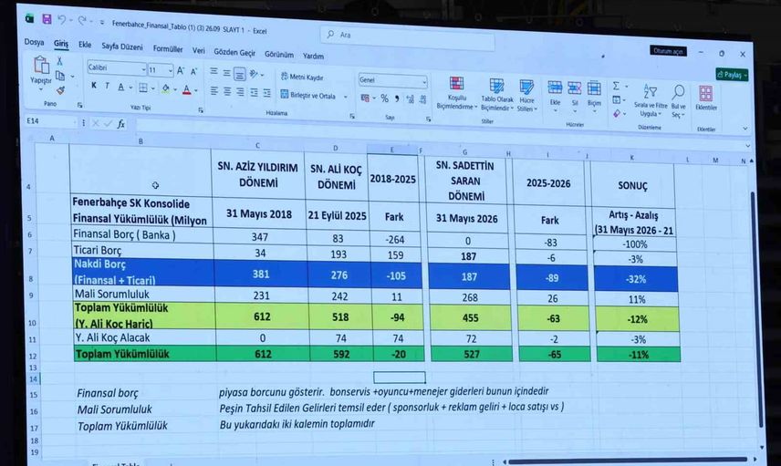Select cell showing 'Toplam Yükümlülük' in green row
The image size is (781, 466).
tap(145, 354)
